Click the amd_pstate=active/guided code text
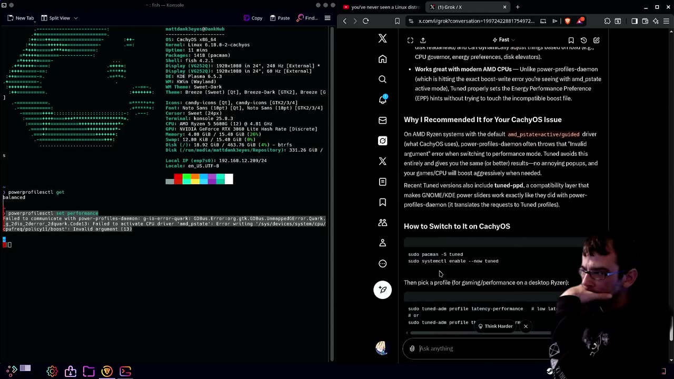Image resolution: width=674 pixels, height=379 pixels. [543, 135]
